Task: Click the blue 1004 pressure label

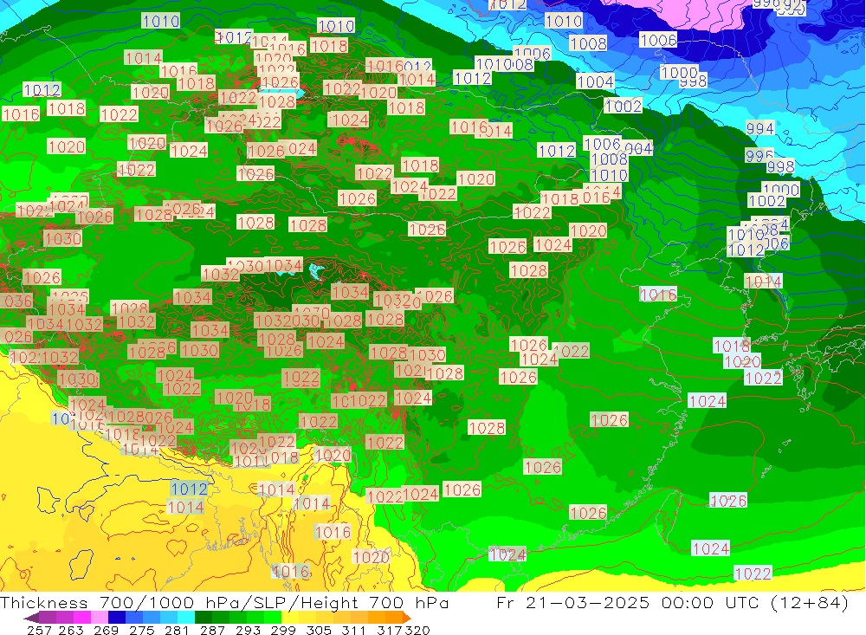Action: coord(595,81)
